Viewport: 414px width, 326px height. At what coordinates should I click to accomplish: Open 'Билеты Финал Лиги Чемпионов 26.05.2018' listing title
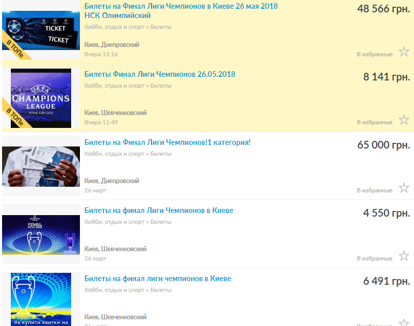click(x=159, y=74)
